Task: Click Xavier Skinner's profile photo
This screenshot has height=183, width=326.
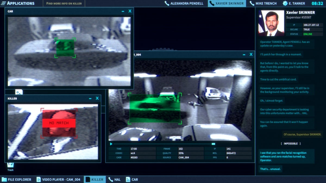Action: [271, 23]
